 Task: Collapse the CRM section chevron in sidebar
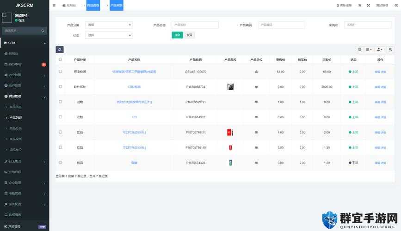[45, 43]
